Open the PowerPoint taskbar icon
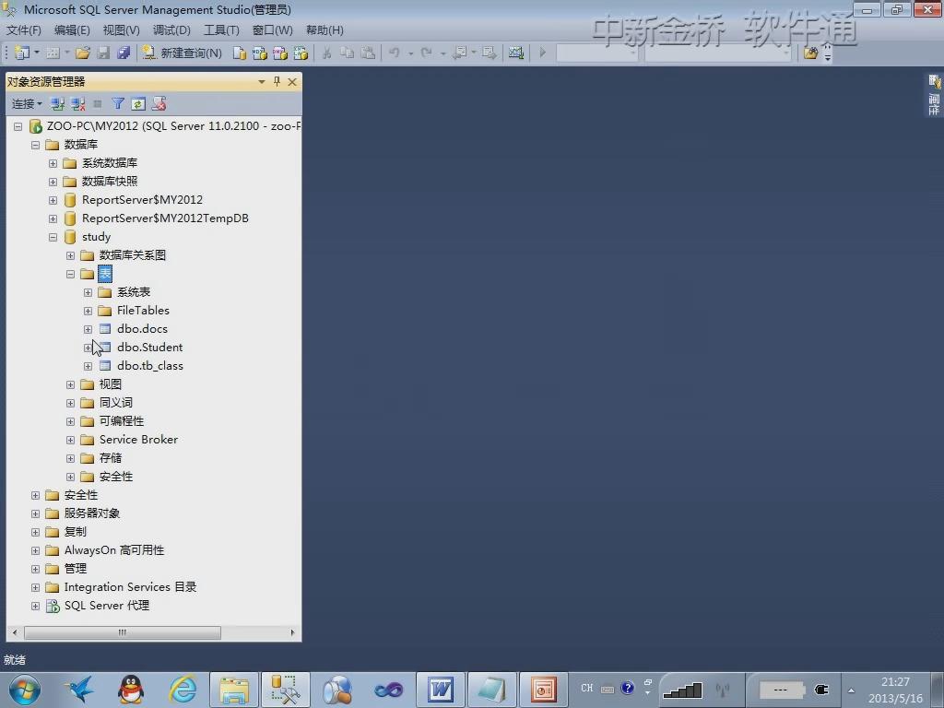 pos(544,690)
